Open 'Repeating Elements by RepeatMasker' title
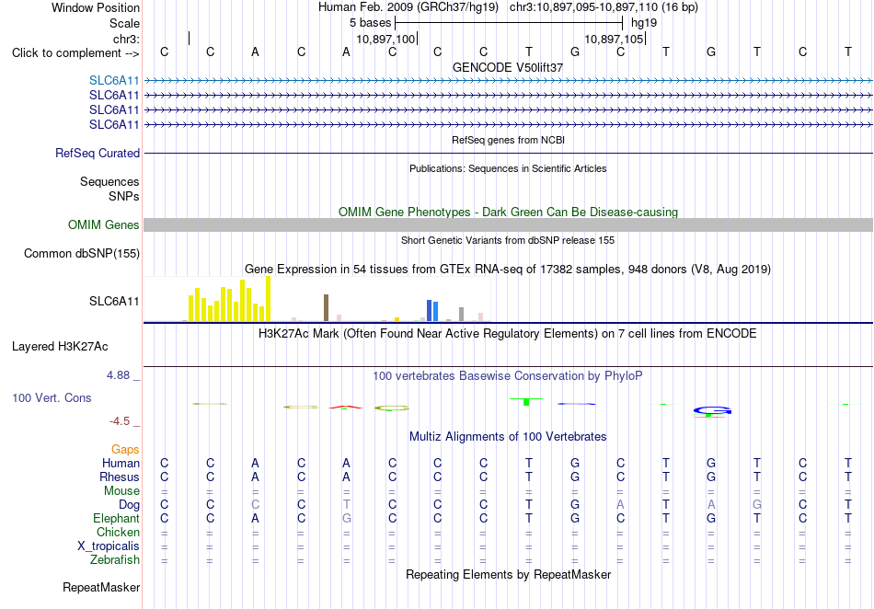This screenshot has width=874, height=609. click(x=508, y=575)
